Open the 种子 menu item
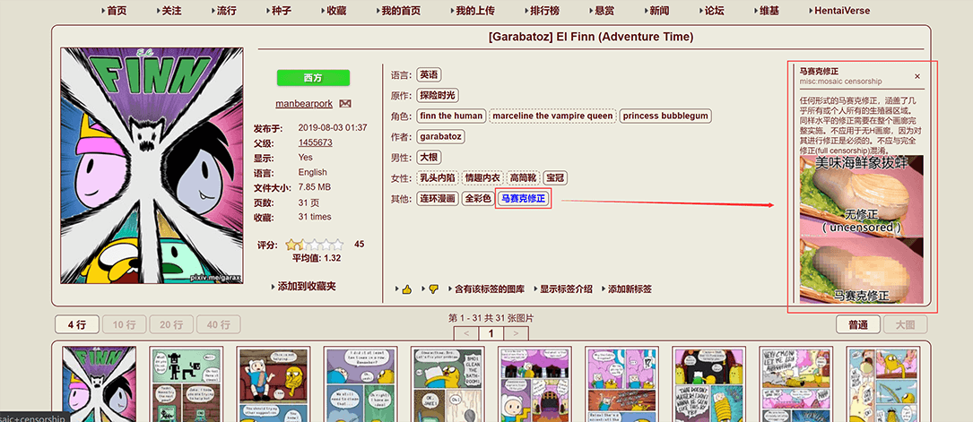973x422 pixels. (281, 11)
